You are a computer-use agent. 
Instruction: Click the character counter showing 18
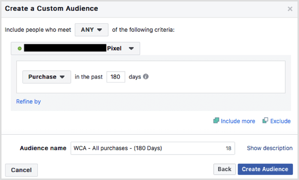(x=228, y=148)
